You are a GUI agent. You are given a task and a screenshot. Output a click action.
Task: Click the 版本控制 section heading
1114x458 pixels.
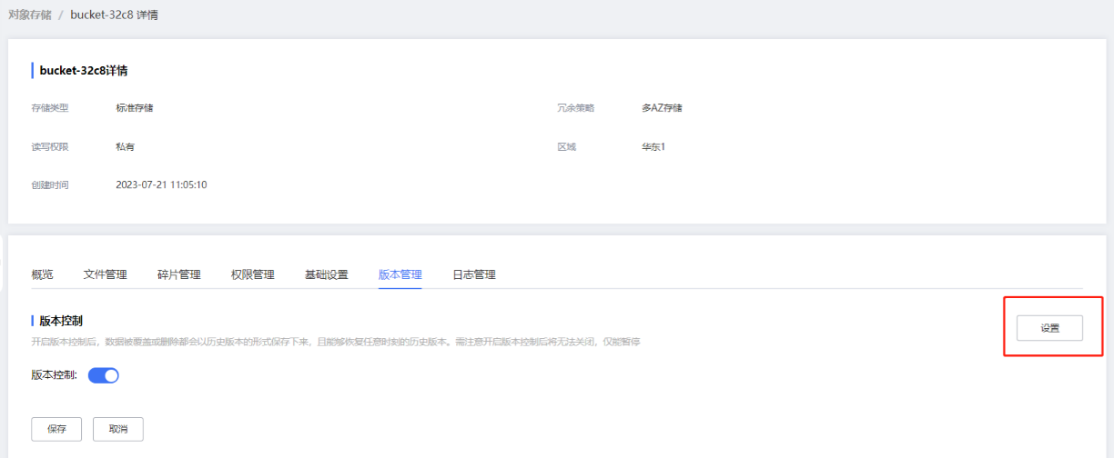[x=62, y=321]
